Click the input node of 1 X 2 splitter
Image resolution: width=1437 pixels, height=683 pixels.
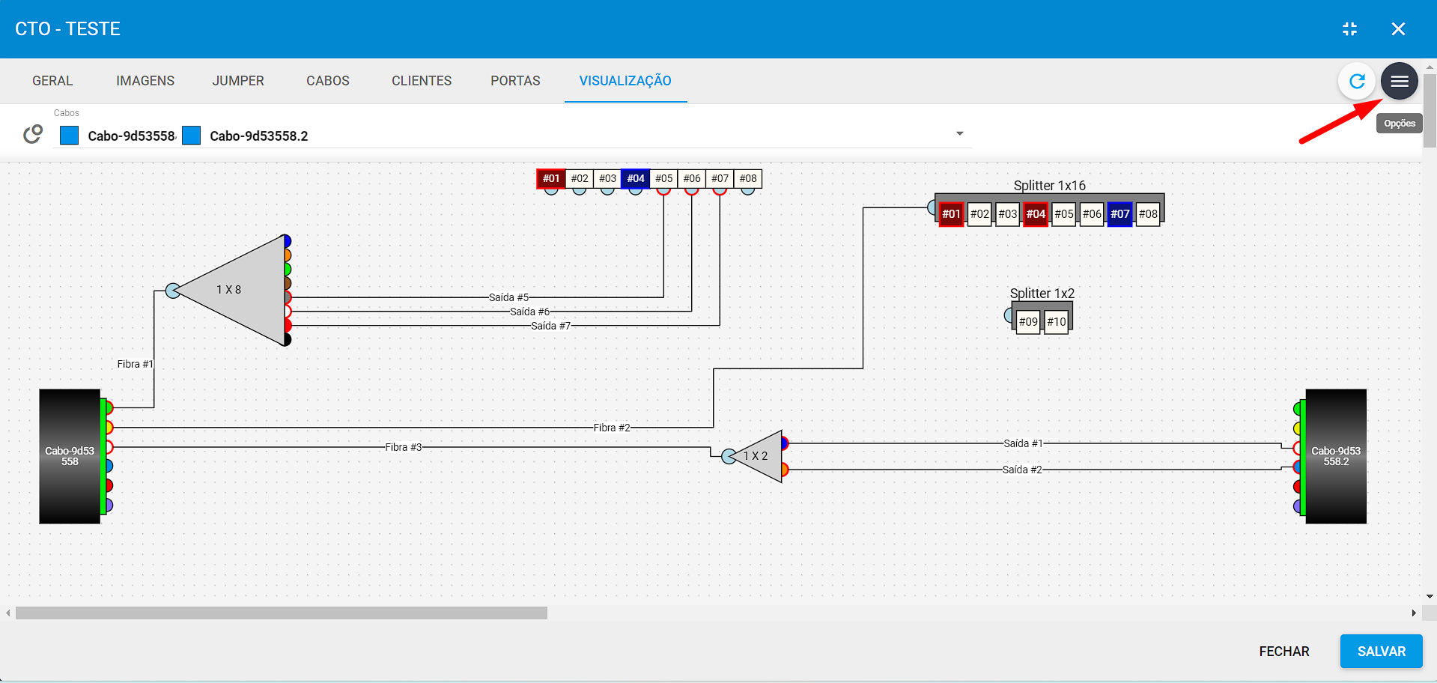[x=729, y=456]
